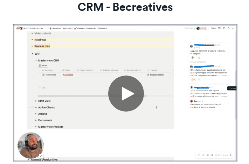
Task: Expand 'more' on OK perfetto comment
Action: click(x=224, y=76)
